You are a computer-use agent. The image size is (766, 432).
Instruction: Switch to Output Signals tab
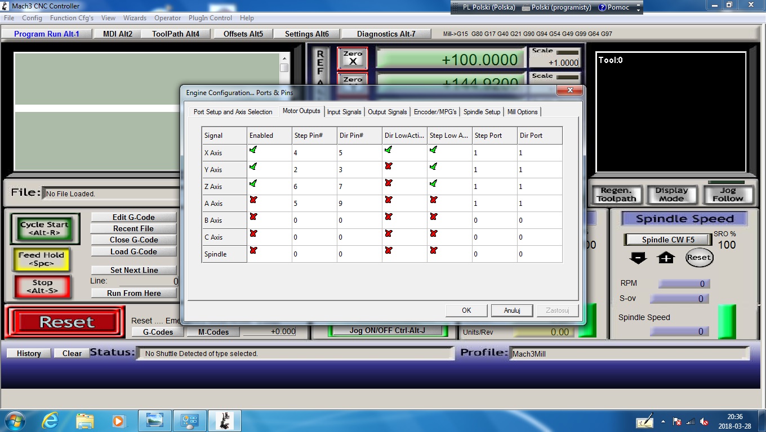[388, 112]
